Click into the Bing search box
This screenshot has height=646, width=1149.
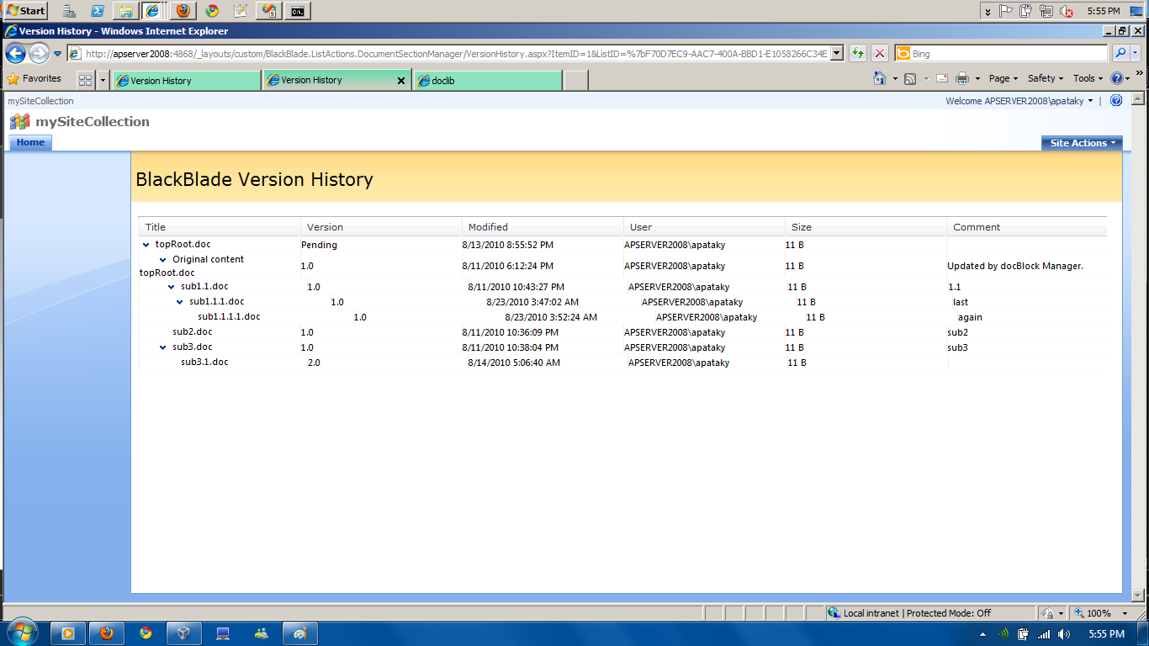(x=1001, y=53)
